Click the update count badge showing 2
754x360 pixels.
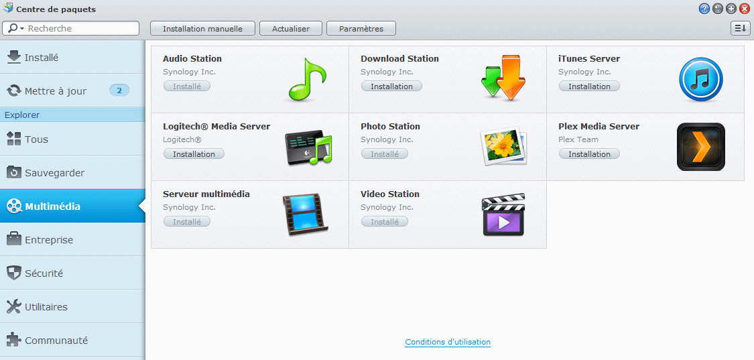pyautogui.click(x=119, y=90)
